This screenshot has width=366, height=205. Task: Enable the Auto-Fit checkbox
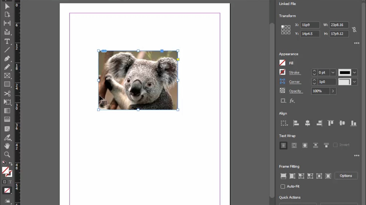click(x=283, y=186)
